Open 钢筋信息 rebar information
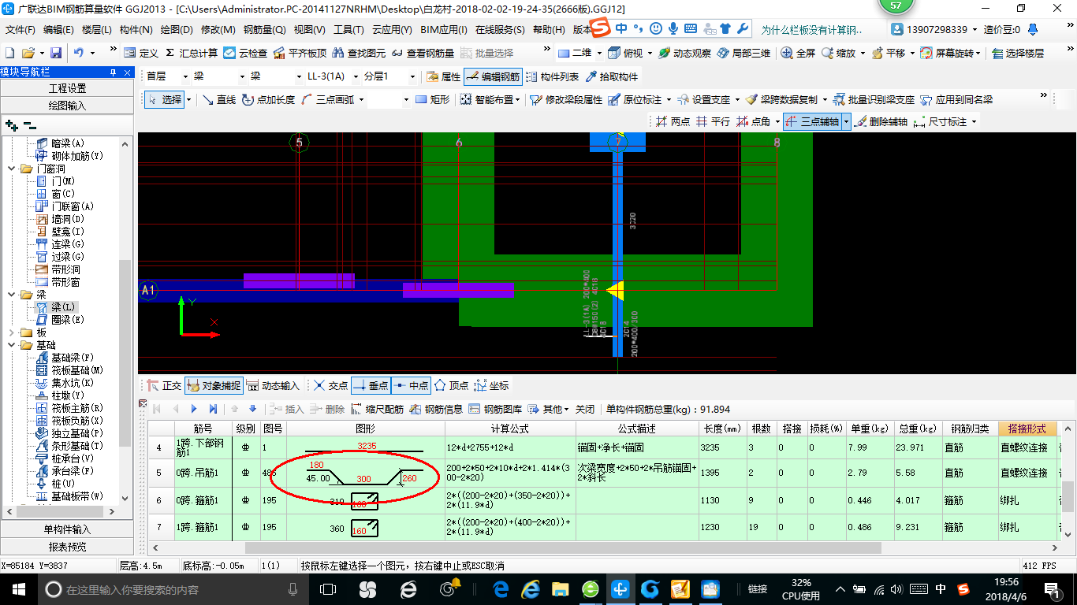The image size is (1077, 605). [x=436, y=409]
